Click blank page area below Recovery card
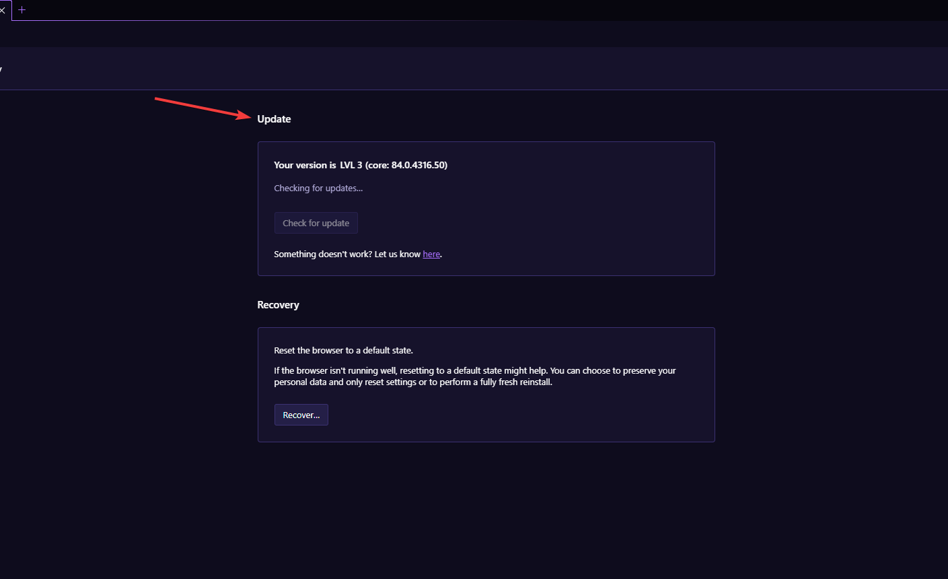The image size is (948, 579). coord(484,512)
